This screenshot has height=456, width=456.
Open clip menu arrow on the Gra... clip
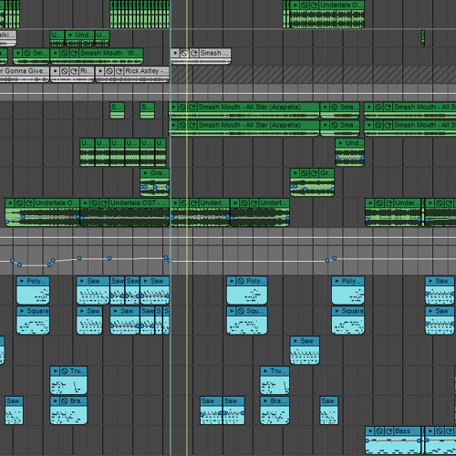pyautogui.click(x=145, y=173)
